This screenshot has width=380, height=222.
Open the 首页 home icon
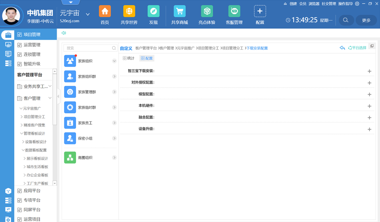(x=105, y=11)
